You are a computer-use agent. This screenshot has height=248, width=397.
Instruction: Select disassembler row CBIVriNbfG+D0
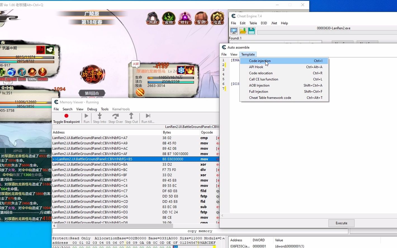point(136,207)
